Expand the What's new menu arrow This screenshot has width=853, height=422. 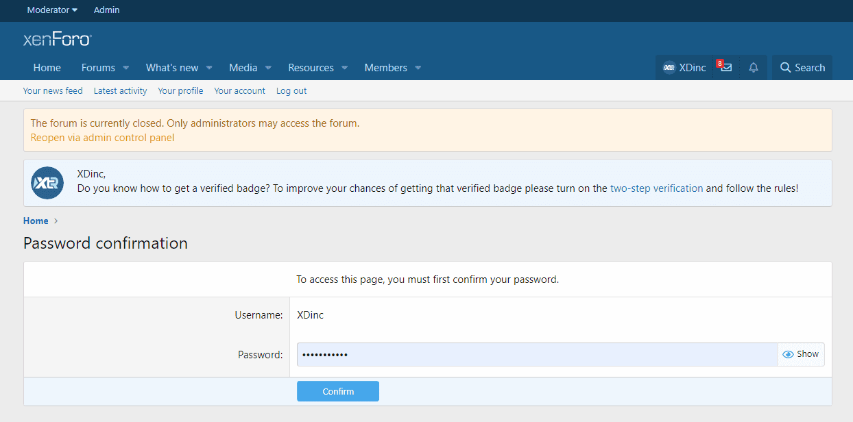(209, 68)
